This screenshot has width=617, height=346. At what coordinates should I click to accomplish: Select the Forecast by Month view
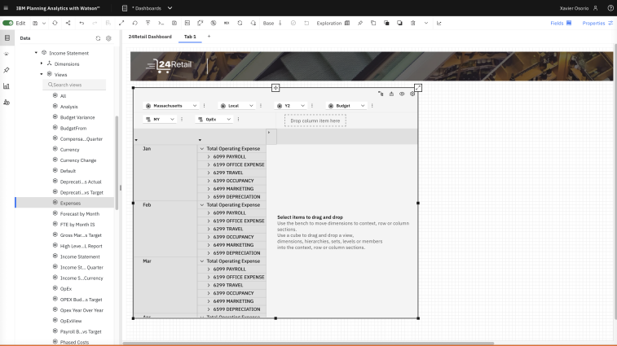click(80, 213)
